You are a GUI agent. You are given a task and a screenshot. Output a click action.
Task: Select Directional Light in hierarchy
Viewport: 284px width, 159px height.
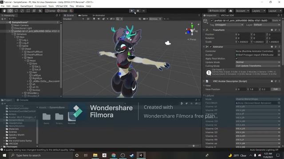point(23,28)
